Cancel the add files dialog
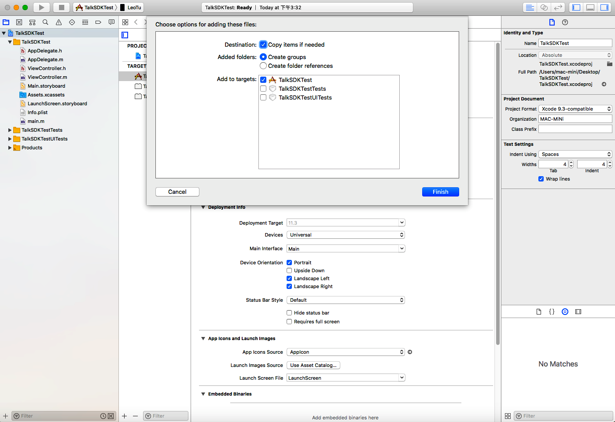The height and width of the screenshot is (422, 615). [177, 192]
